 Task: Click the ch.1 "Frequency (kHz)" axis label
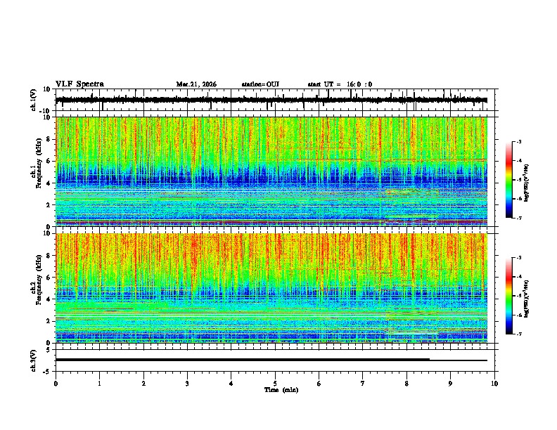click(39, 163)
